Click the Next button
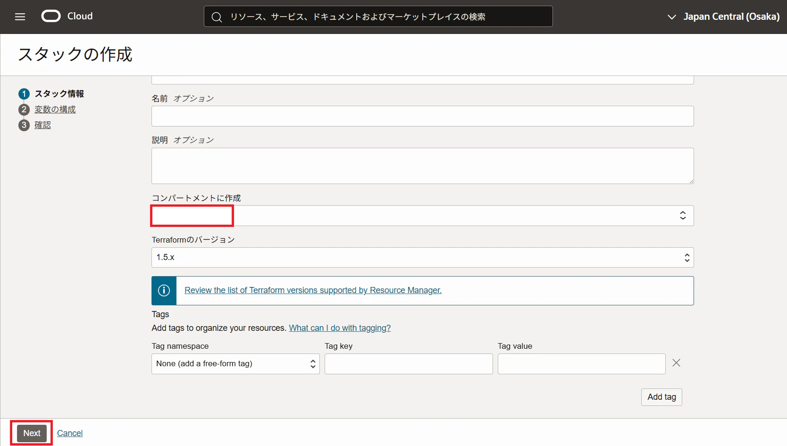The image size is (787, 446). point(32,433)
